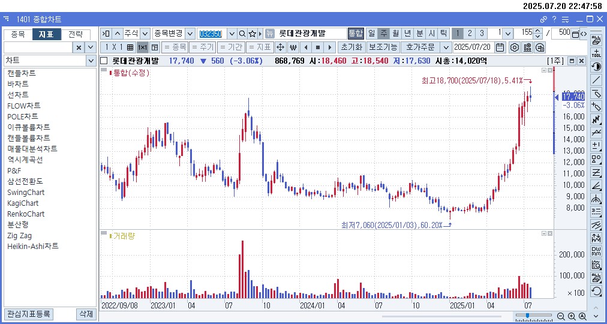This screenshot has height=324, width=607.
Task: Select Heikin-Ashi차트 in the list
Action: pos(33,246)
